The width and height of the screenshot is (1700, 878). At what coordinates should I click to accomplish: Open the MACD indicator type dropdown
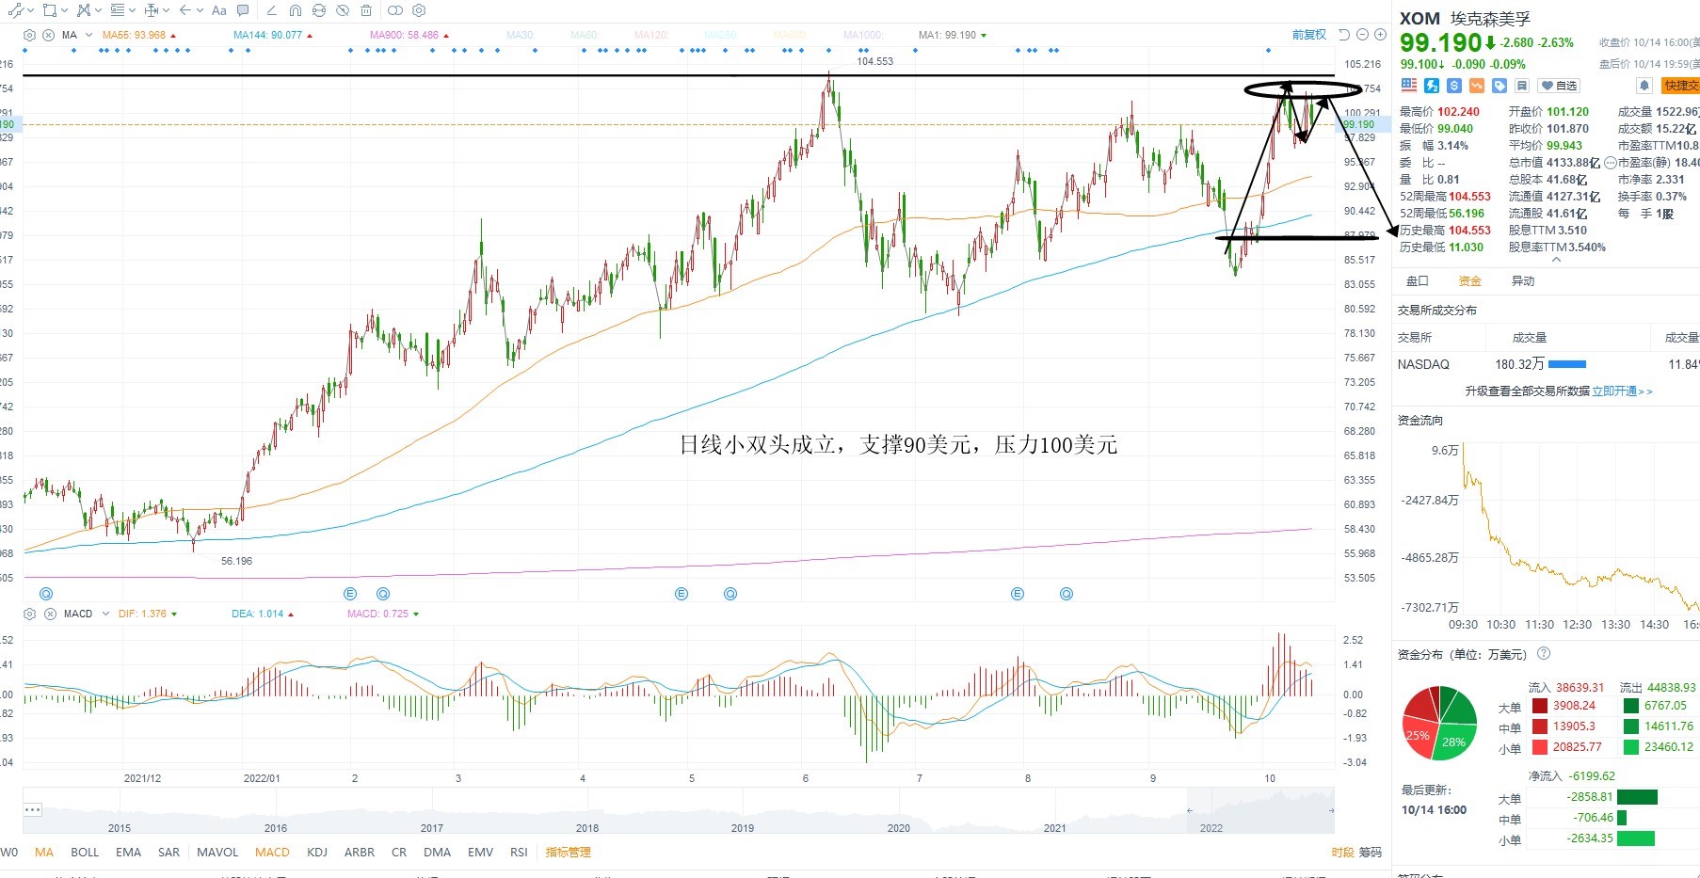click(105, 614)
